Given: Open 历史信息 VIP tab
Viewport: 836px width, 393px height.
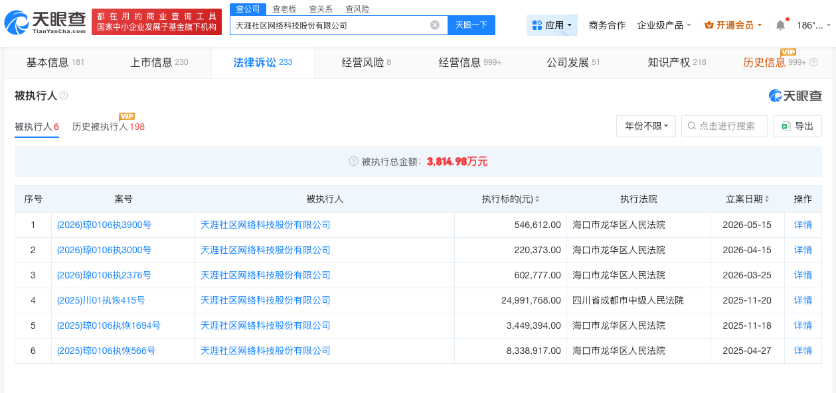Looking at the screenshot, I should (780, 62).
